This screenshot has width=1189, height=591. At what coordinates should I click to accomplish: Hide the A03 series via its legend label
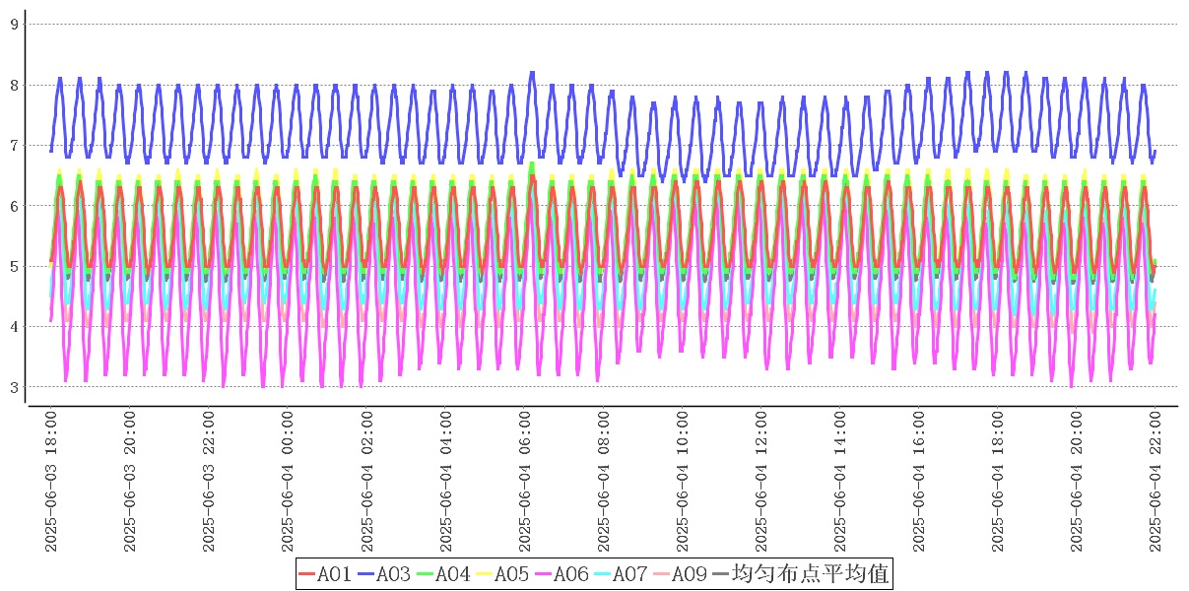pos(393,573)
